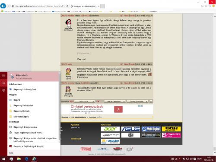Click the Asustor partner logo
The image size is (216, 162).
[110, 141]
